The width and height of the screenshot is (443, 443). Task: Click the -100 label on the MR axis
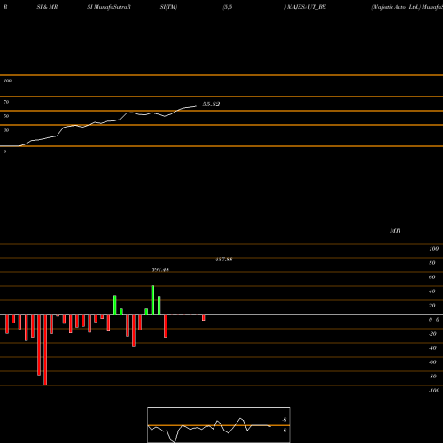(434, 391)
